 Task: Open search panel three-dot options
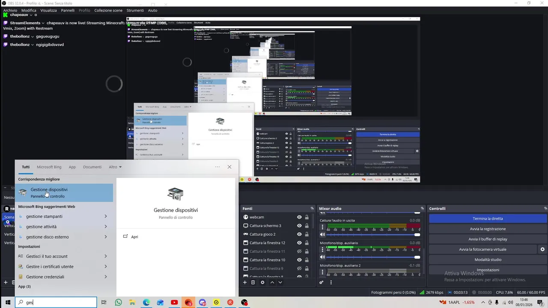217,167
